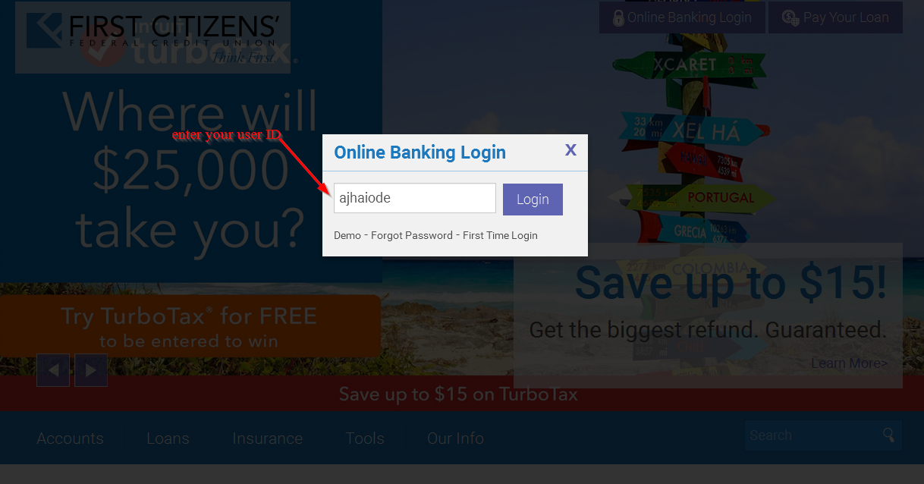Open the Loans menu
Image resolution: width=924 pixels, height=484 pixels.
click(x=168, y=438)
